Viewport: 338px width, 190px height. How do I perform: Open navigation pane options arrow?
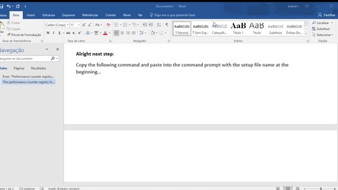(47, 49)
